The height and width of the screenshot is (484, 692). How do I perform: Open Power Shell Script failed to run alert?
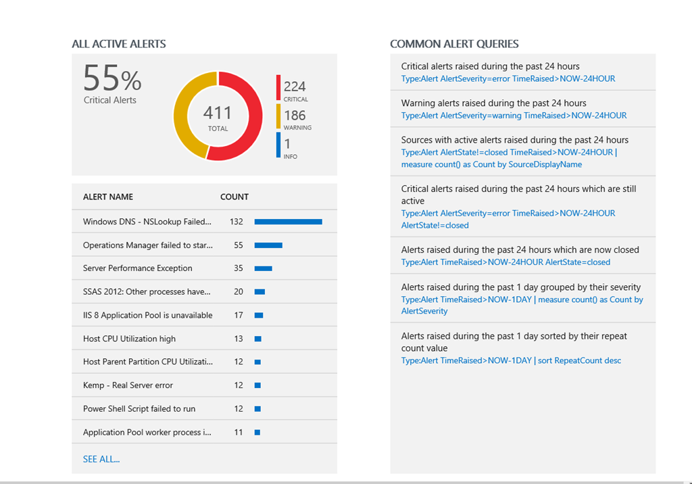click(139, 409)
